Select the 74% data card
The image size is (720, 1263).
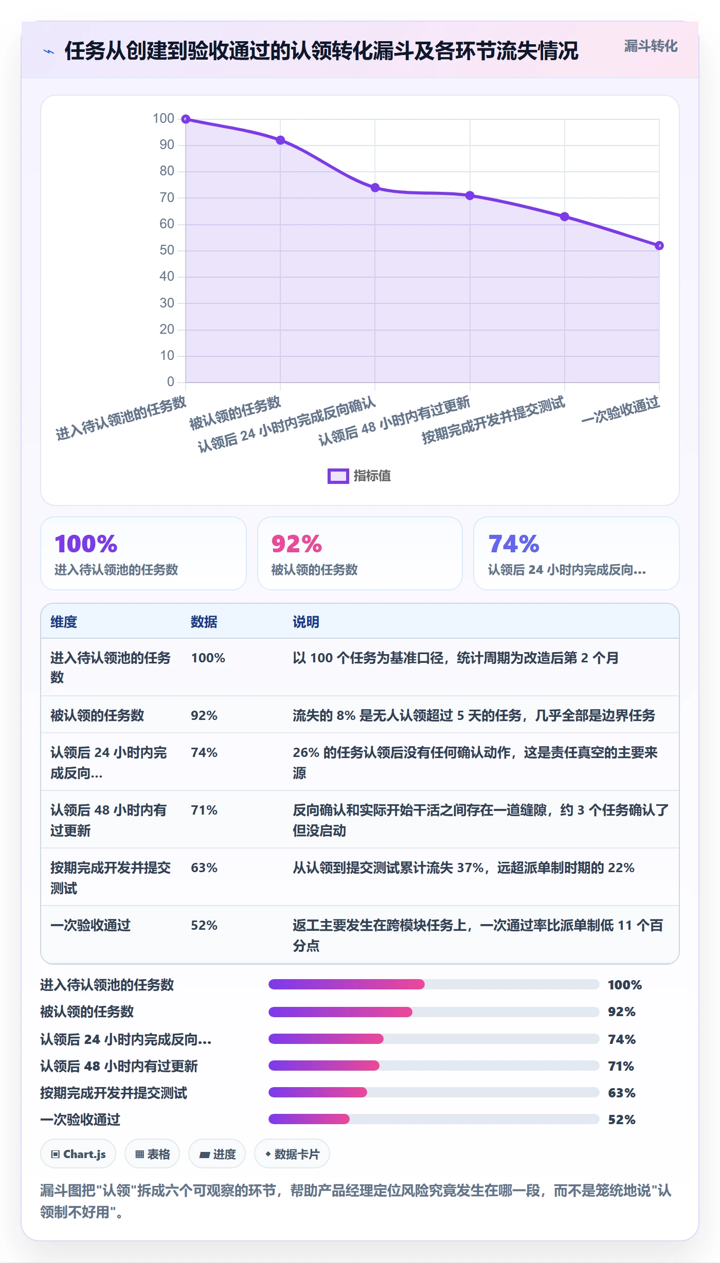point(577,553)
